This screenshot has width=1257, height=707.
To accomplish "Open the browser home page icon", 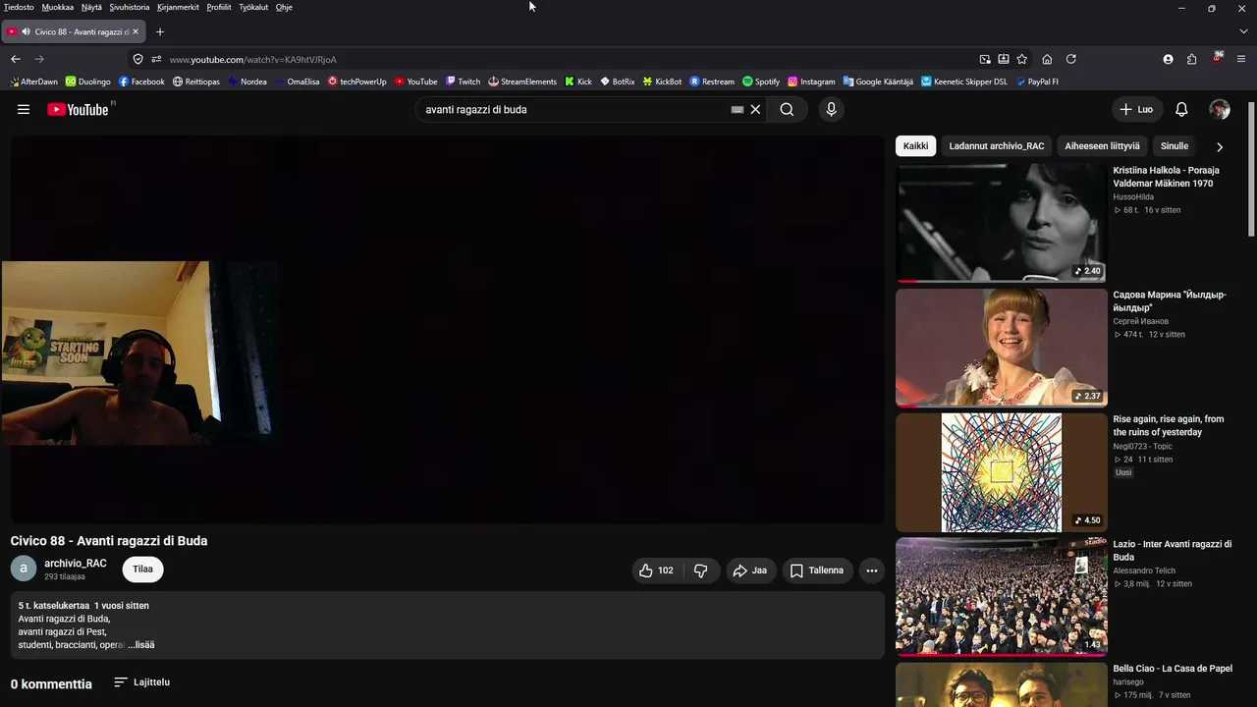I will pos(1047,59).
